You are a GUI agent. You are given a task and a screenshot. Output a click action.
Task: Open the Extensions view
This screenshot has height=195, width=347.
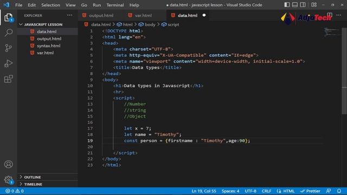[x=9, y=79]
